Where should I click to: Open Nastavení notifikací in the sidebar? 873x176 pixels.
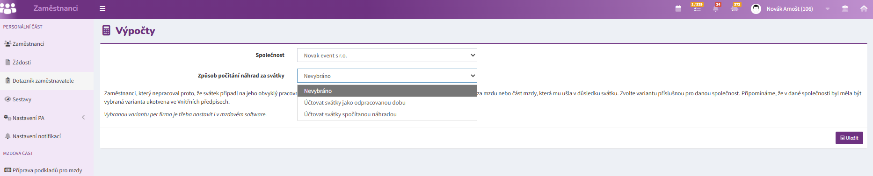[x=47, y=136]
